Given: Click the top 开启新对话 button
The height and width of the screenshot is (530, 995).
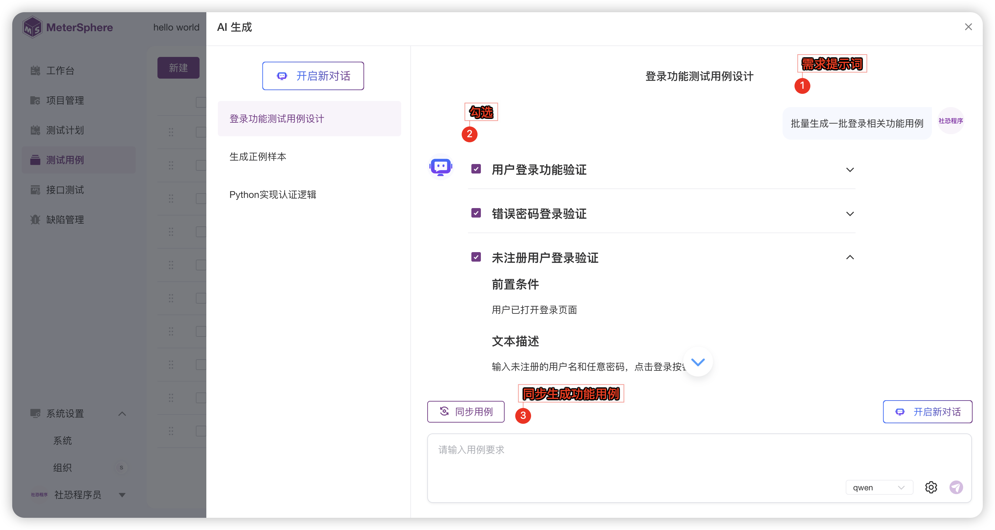Looking at the screenshot, I should point(313,76).
